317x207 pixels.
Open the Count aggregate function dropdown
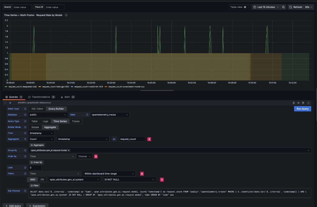(x=41, y=139)
